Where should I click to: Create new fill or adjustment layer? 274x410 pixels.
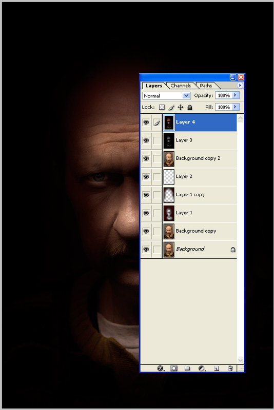202,368
